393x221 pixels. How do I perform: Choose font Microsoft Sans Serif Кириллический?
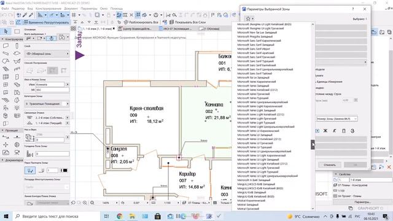[x=259, y=41]
